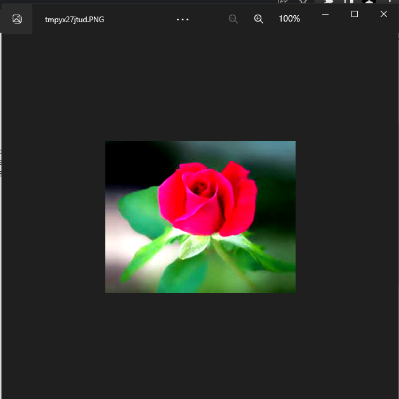Click the zoom out magnifier icon
The image size is (399, 399).
[233, 19]
